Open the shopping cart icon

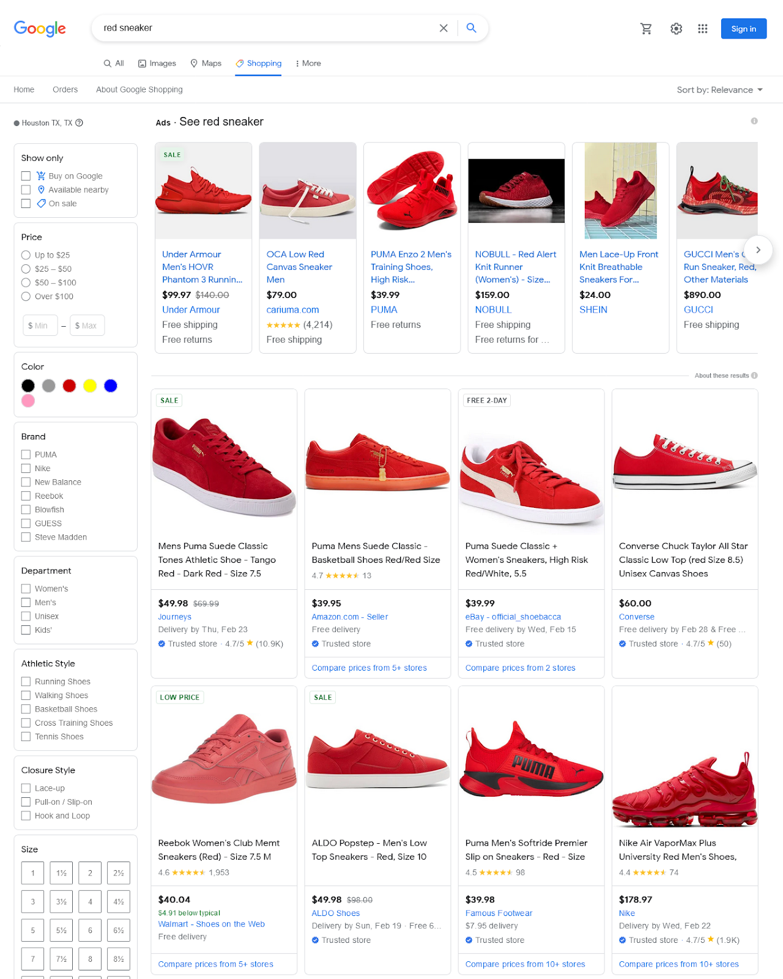coord(646,29)
